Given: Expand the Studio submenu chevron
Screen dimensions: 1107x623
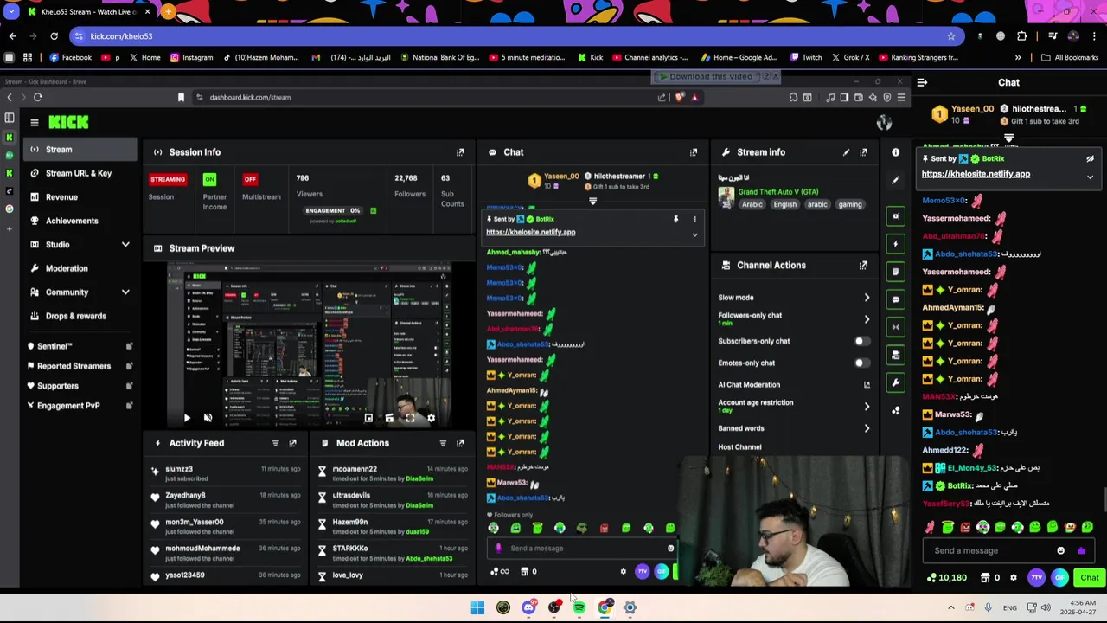Looking at the screenshot, I should pos(125,245).
